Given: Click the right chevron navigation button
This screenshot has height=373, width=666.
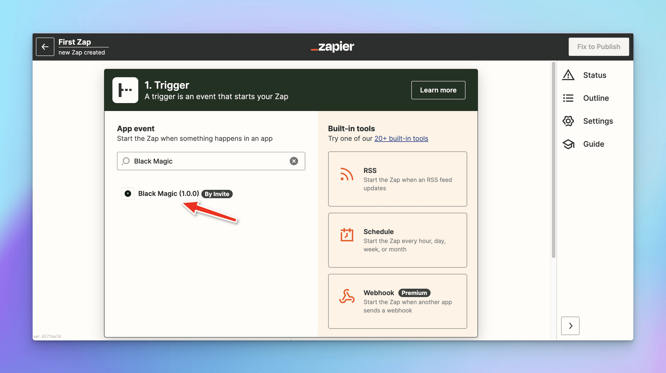Looking at the screenshot, I should pyautogui.click(x=570, y=325).
